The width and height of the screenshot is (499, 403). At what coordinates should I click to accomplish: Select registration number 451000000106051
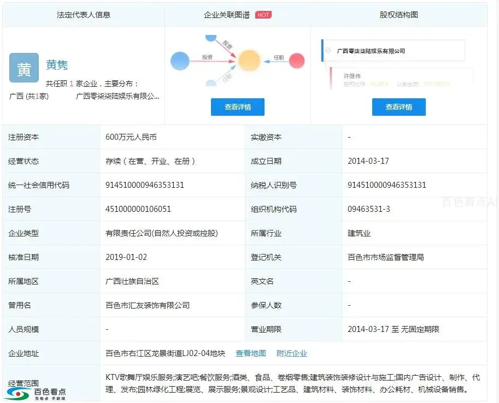138,209
